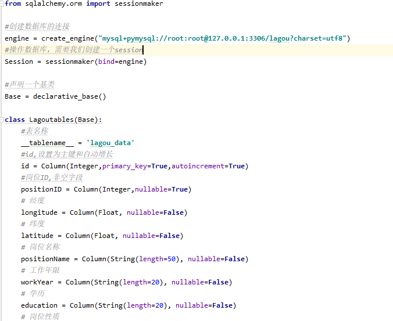This screenshot has width=393, height=321.
Task: Select the word sessionmaker in import line
Action: click(x=139, y=3)
